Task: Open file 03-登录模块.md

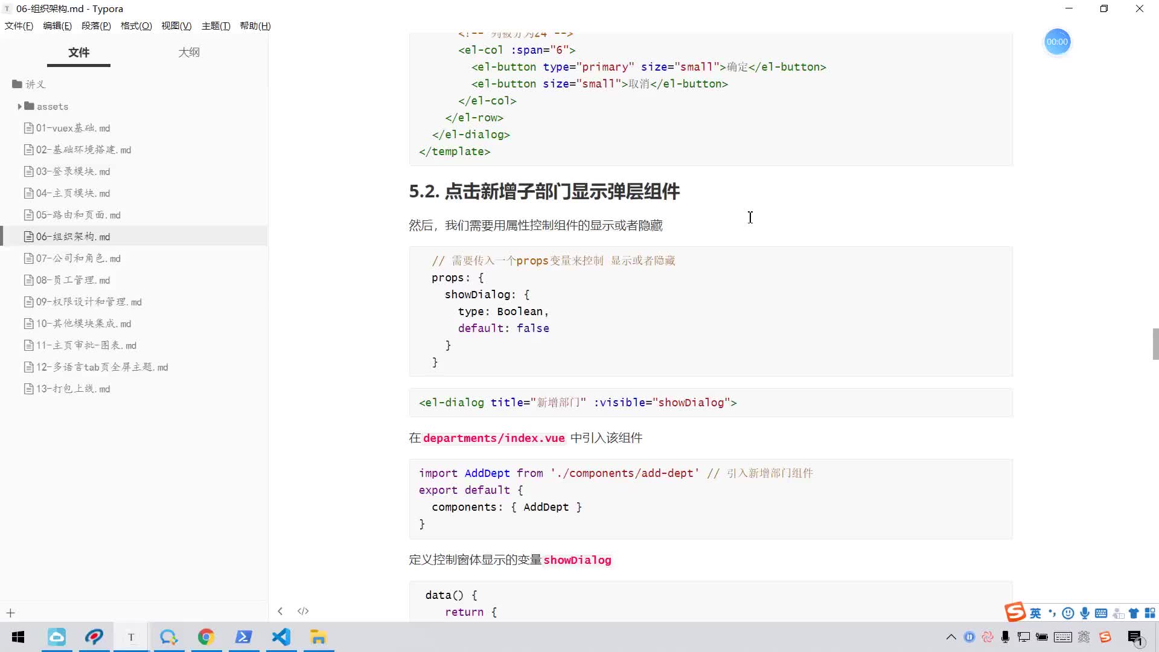Action: pos(67,171)
